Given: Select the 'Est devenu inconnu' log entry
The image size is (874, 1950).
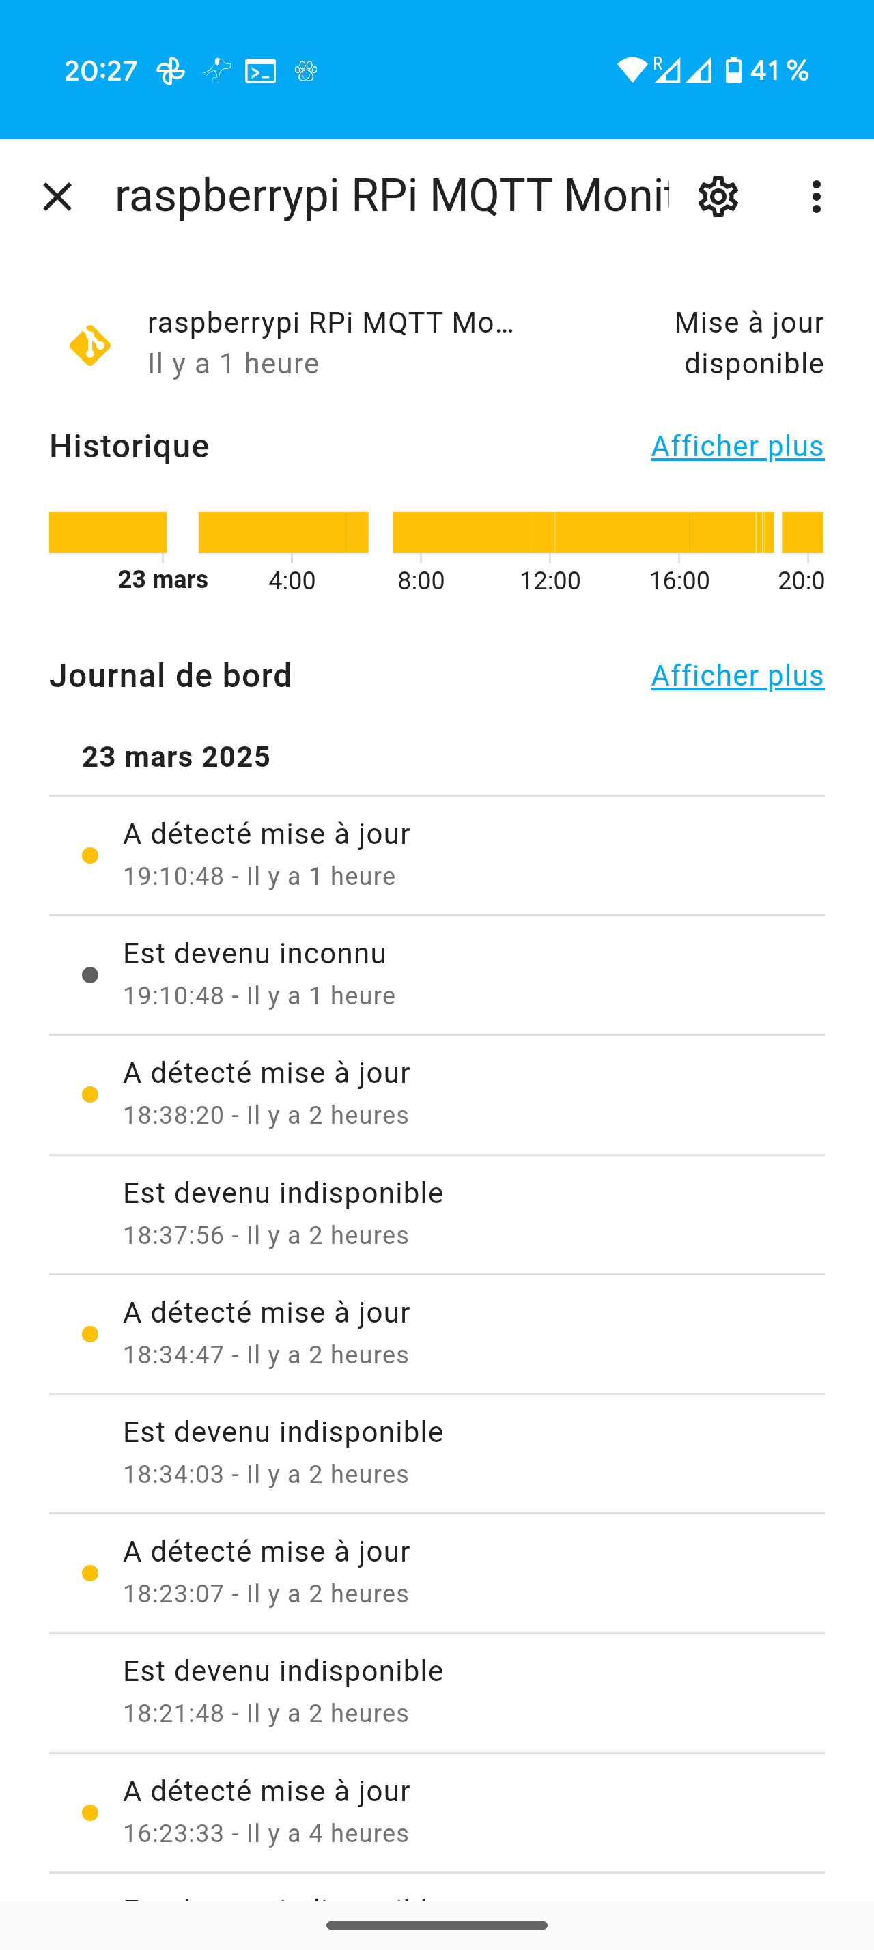Looking at the screenshot, I should point(255,974).
